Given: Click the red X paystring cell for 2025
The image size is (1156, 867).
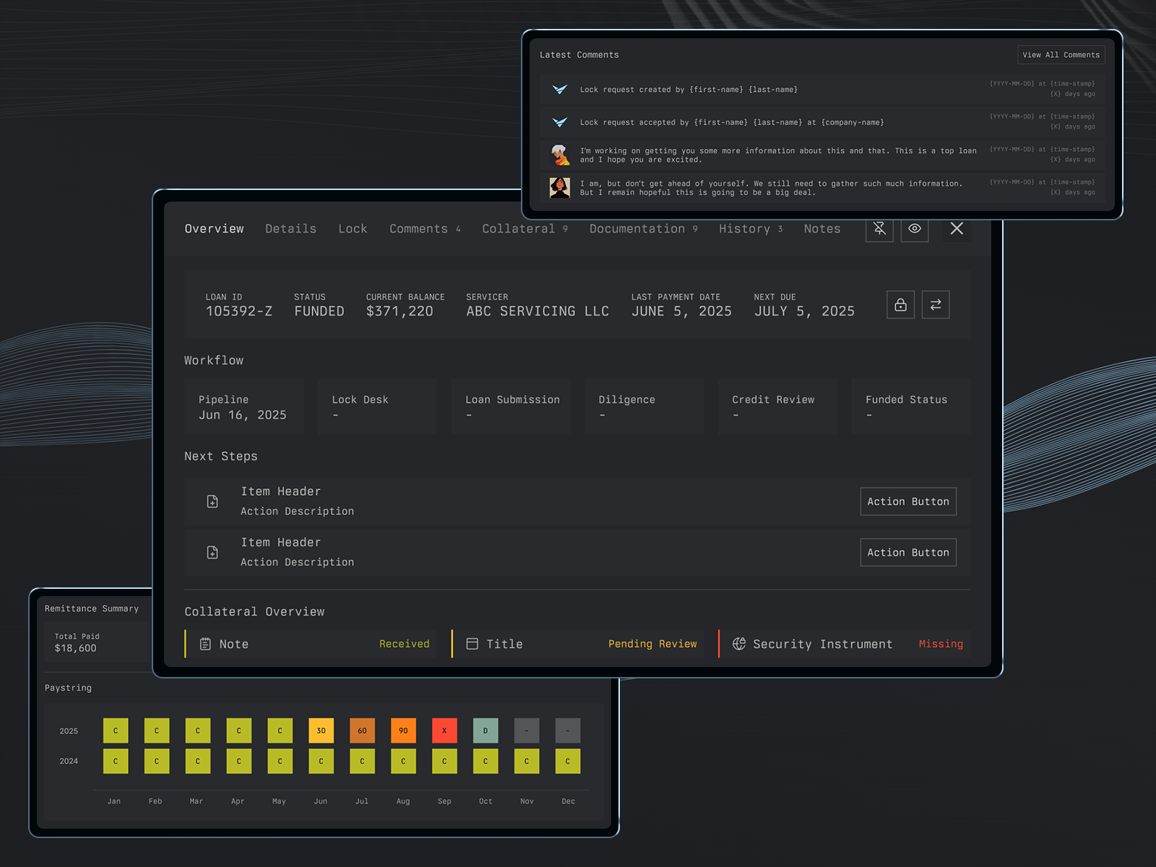Looking at the screenshot, I should click(x=444, y=730).
